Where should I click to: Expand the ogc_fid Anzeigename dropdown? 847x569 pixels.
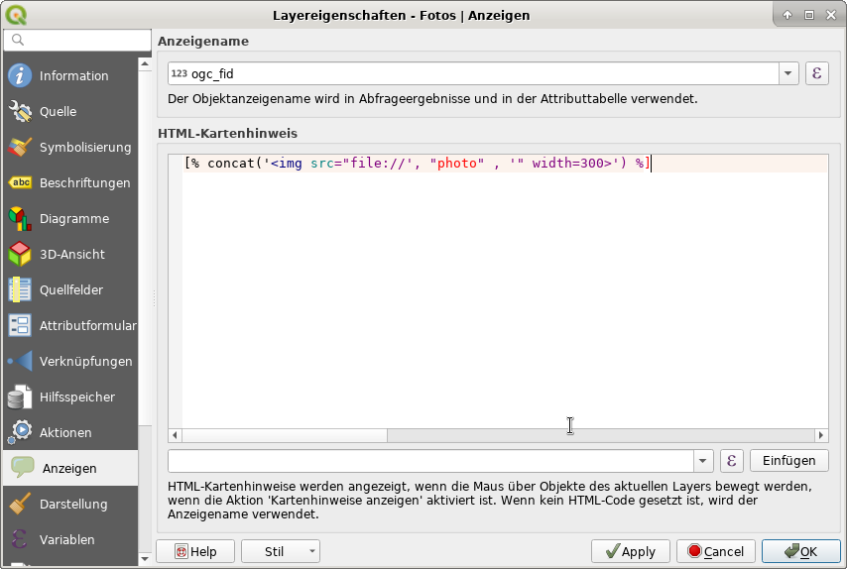click(788, 73)
